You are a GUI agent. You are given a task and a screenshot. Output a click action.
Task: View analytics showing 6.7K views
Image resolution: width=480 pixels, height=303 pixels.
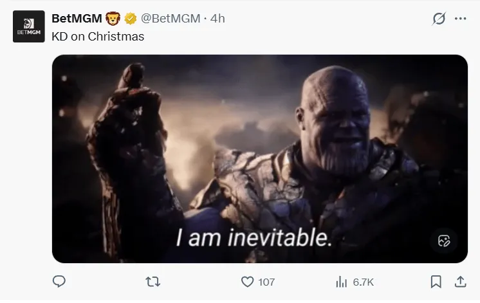(x=341, y=282)
